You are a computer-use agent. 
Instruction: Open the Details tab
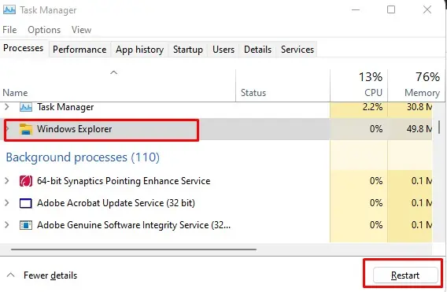coord(257,50)
